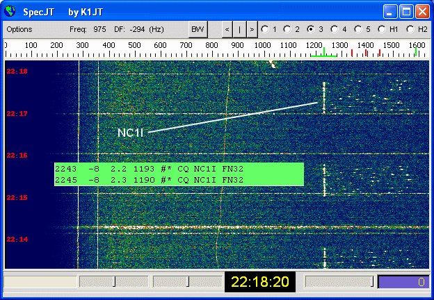Click the 2243 CQ NC1I FN32 decode line
The width and height of the screenshot is (434, 300).
[149, 169]
